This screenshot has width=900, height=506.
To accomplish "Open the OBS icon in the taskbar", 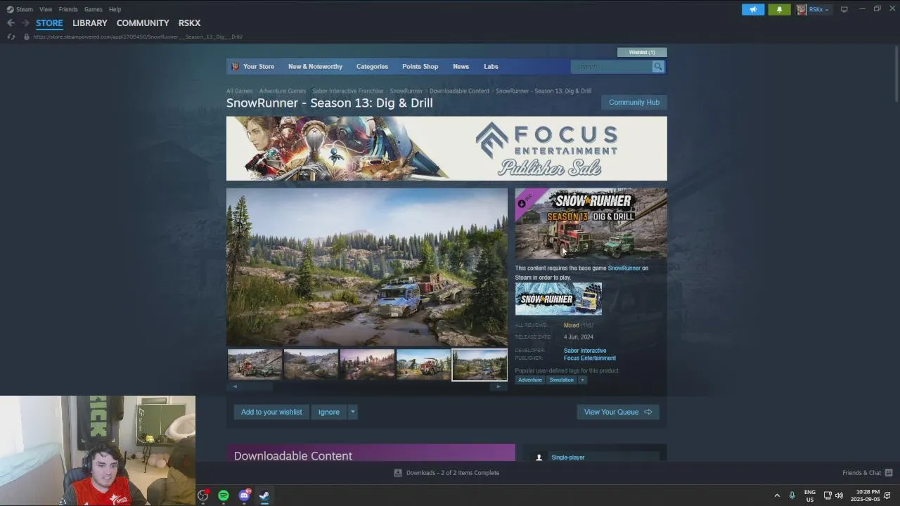I will [203, 495].
